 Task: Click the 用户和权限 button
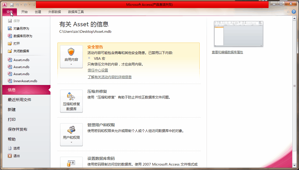(71, 135)
